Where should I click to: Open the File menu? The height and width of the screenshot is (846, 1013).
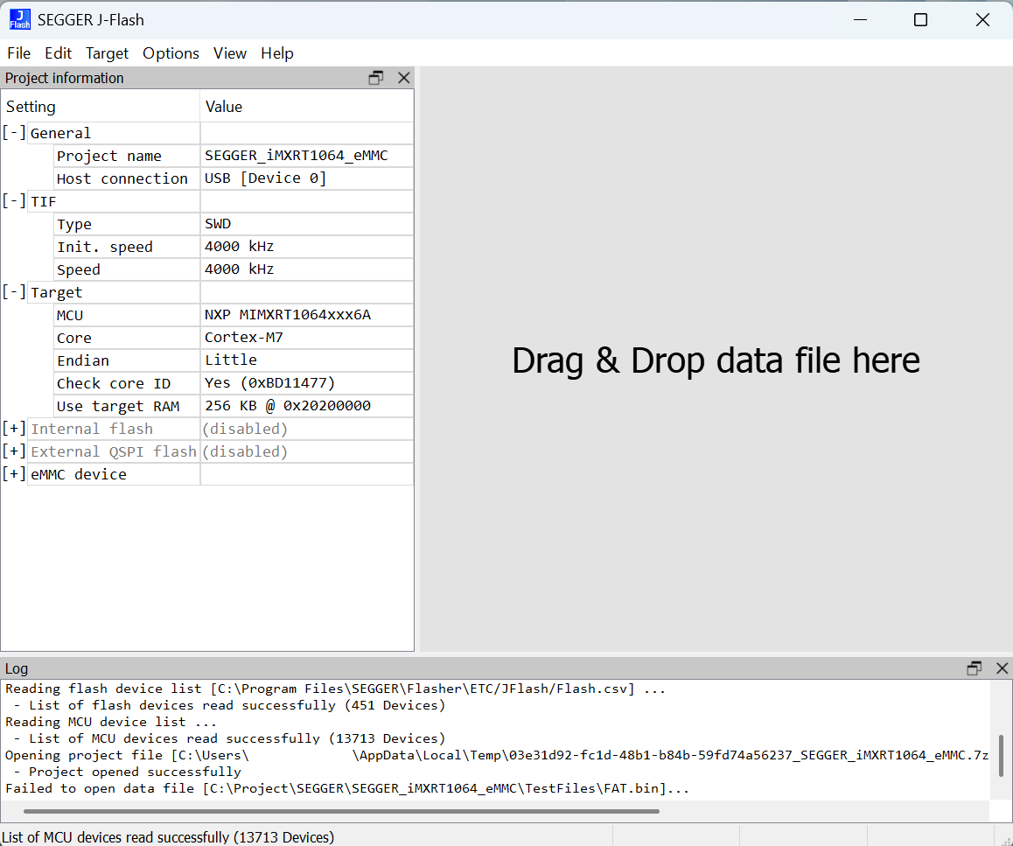pyautogui.click(x=18, y=53)
